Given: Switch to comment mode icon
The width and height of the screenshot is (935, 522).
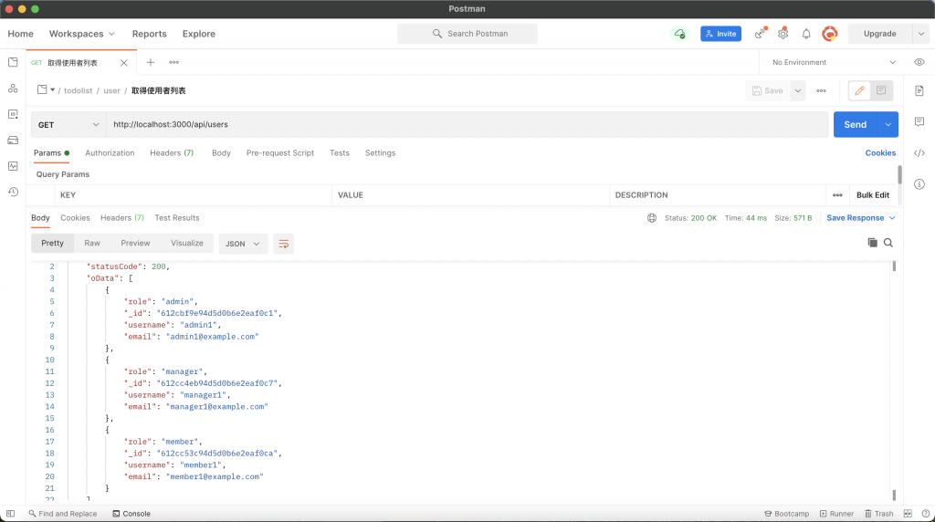Looking at the screenshot, I should point(881,90).
